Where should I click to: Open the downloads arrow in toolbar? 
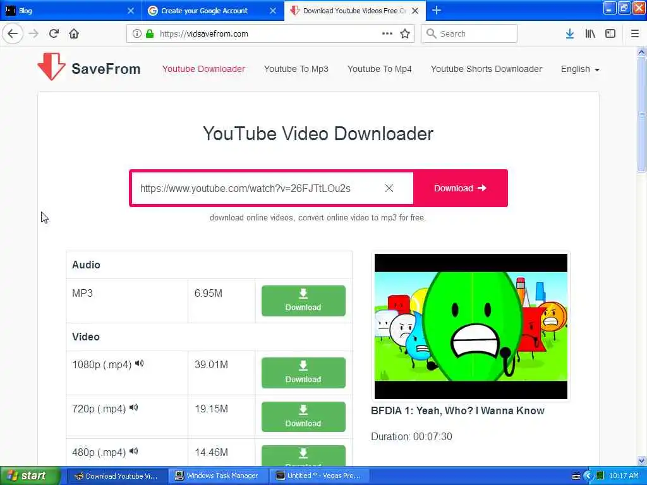tap(570, 34)
